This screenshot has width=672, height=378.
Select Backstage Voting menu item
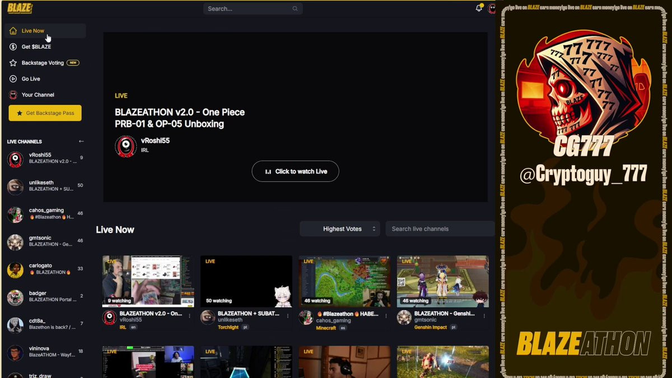point(43,63)
